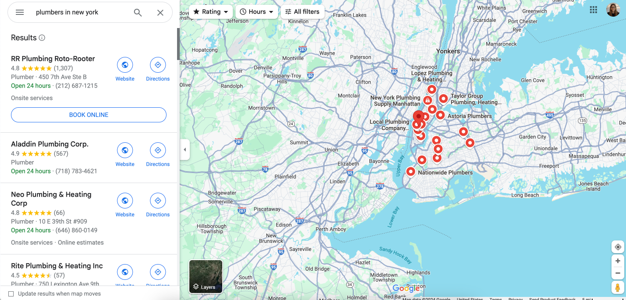Open the Google account profile picture
This screenshot has height=300, width=626.
click(x=613, y=10)
